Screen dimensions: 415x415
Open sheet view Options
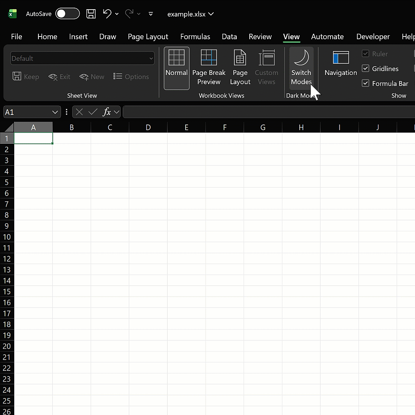tap(131, 77)
